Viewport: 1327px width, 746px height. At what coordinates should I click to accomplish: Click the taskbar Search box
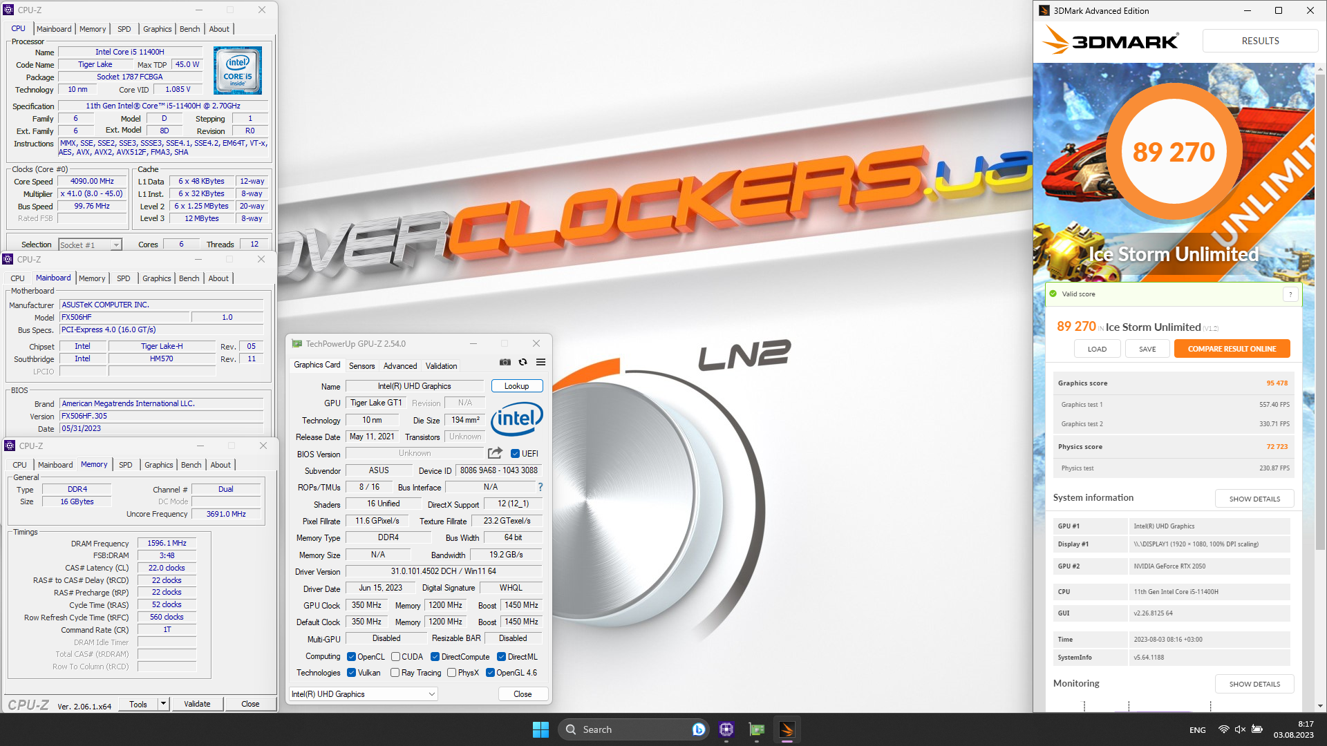634,729
